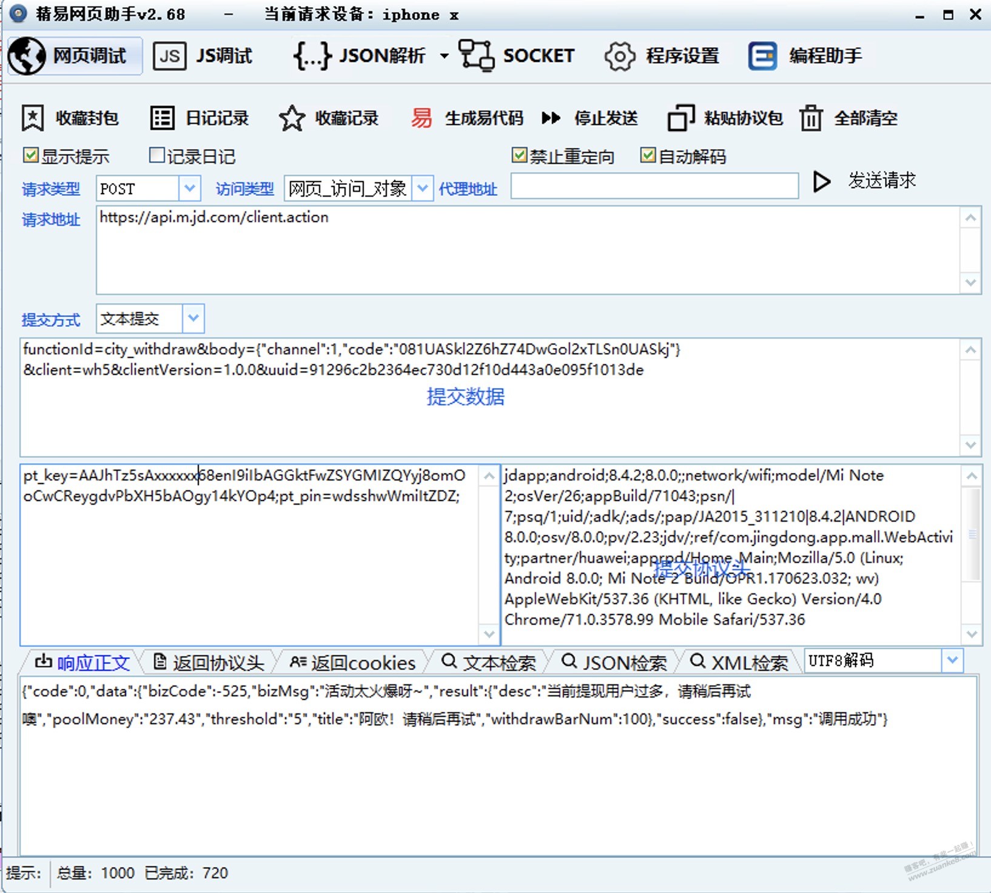Click the 粘贴协议包 button label
Image resolution: width=991 pixels, height=893 pixels.
(x=743, y=118)
